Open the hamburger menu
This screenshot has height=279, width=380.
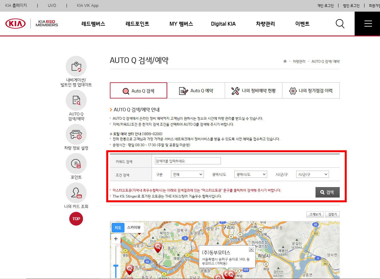click(368, 24)
